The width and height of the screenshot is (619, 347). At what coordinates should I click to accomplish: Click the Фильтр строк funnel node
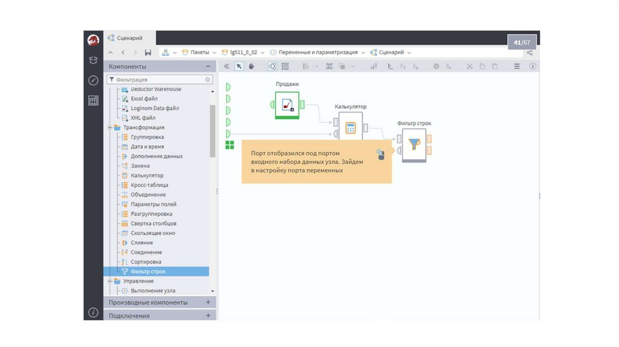coord(414,145)
